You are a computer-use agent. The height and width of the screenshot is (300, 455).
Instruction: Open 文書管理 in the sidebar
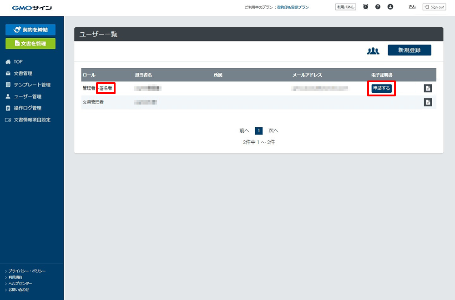23,73
